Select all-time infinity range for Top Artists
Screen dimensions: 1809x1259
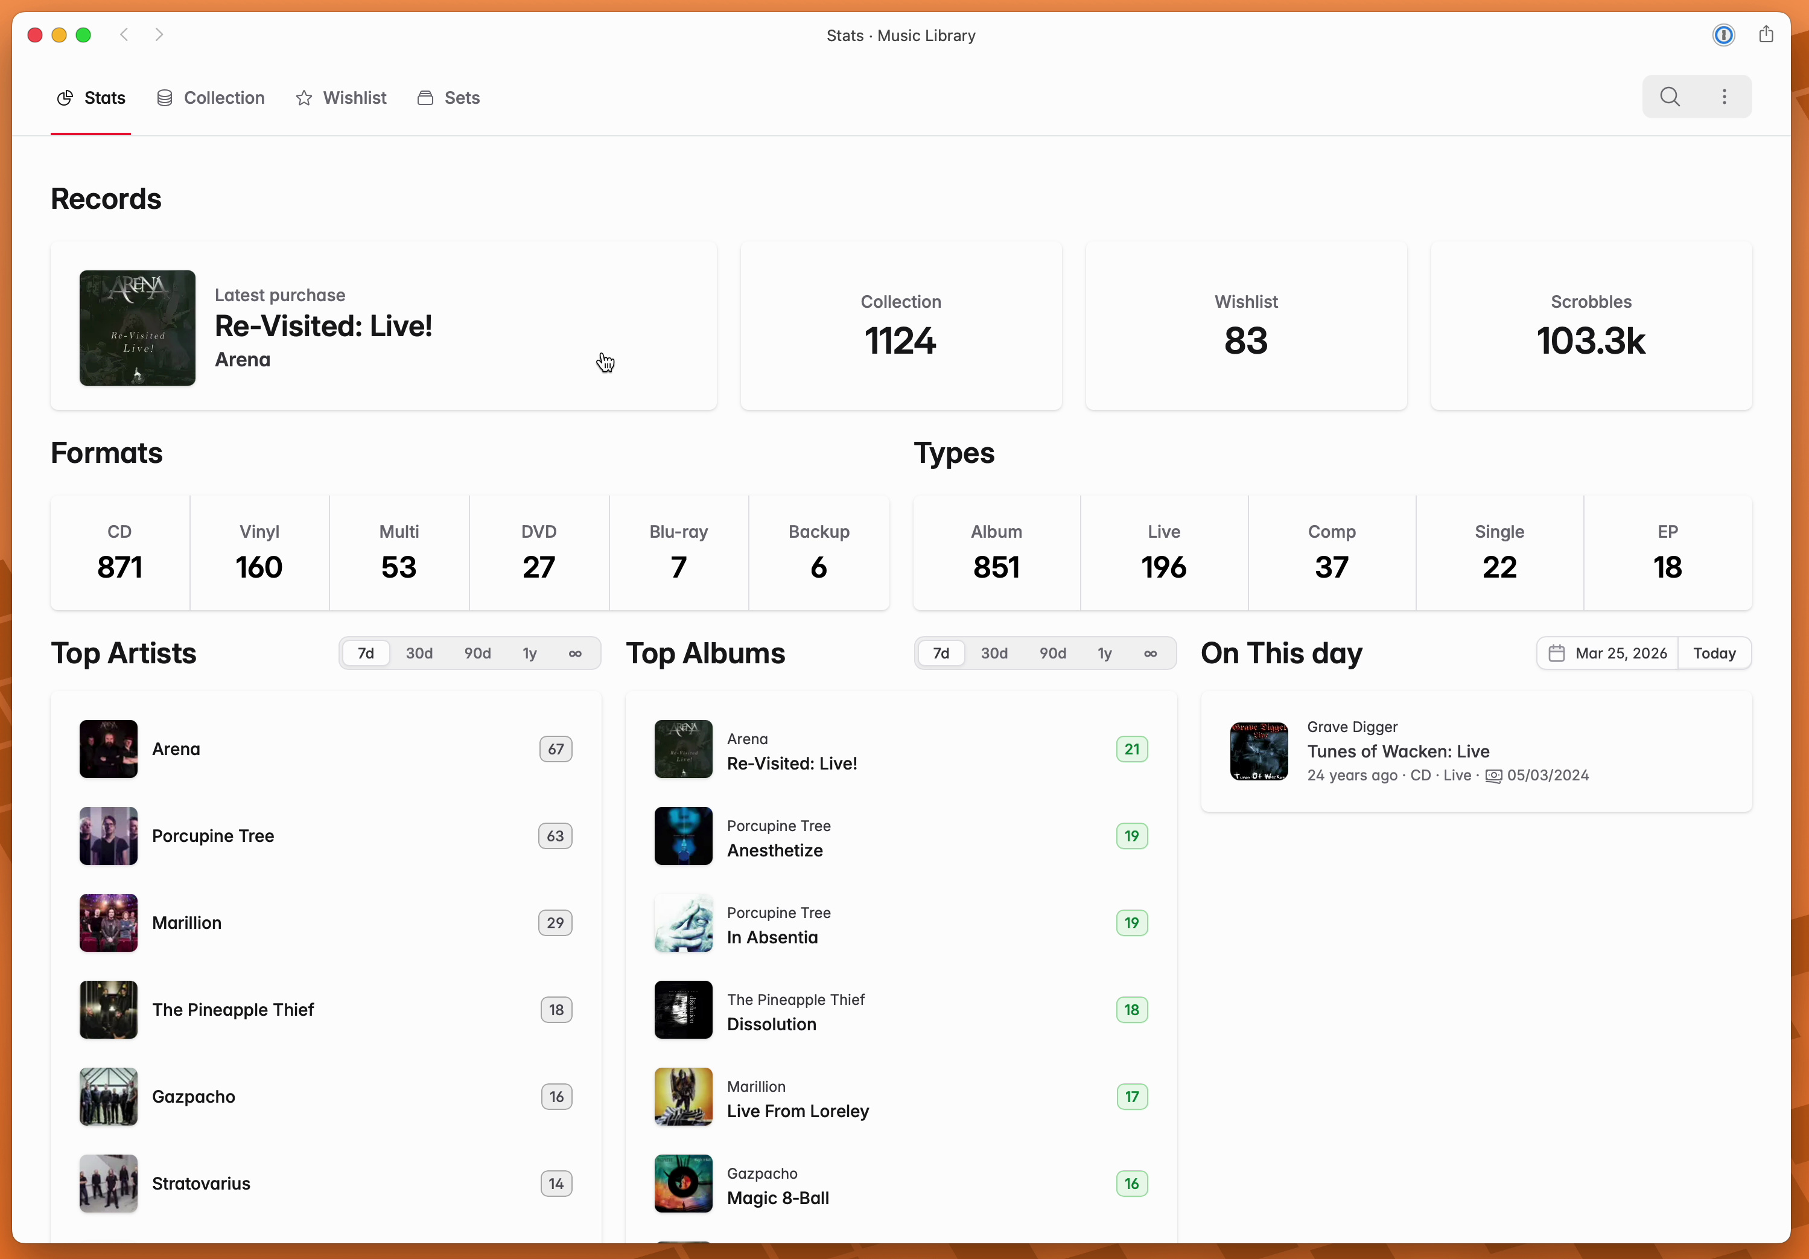point(575,653)
